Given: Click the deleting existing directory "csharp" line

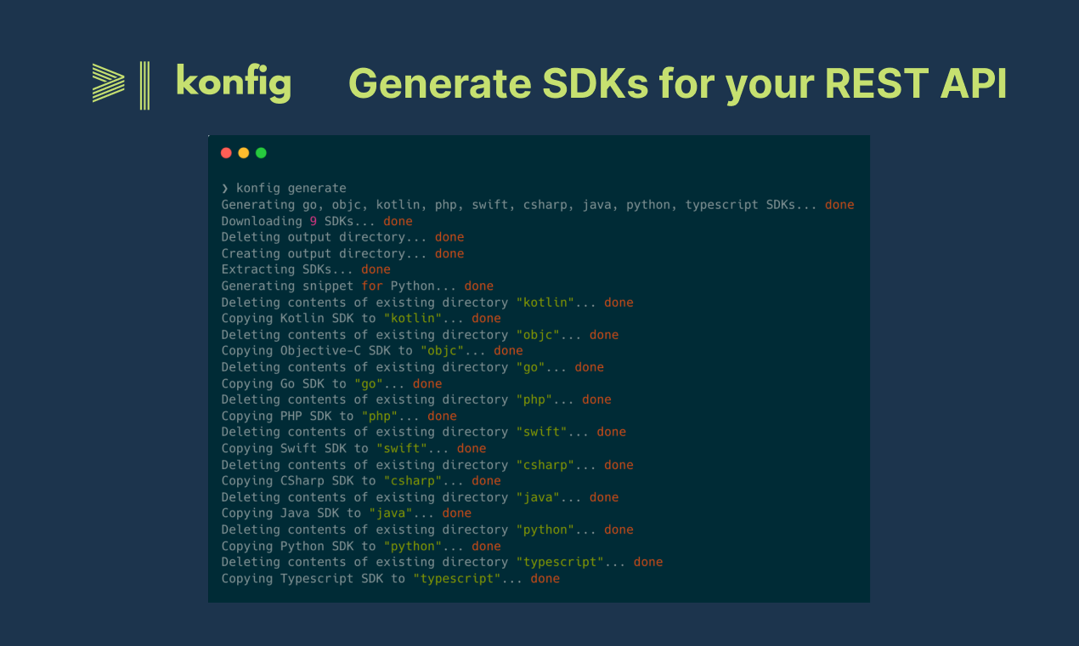Looking at the screenshot, I should (427, 465).
